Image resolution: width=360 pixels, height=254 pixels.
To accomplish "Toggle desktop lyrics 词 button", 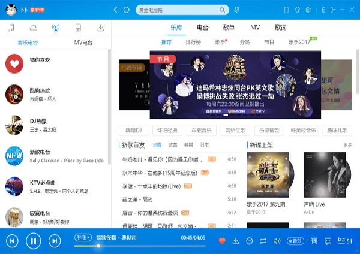I will [314, 241].
